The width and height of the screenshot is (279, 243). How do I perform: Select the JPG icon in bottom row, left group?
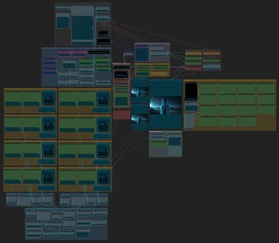pos(48,178)
